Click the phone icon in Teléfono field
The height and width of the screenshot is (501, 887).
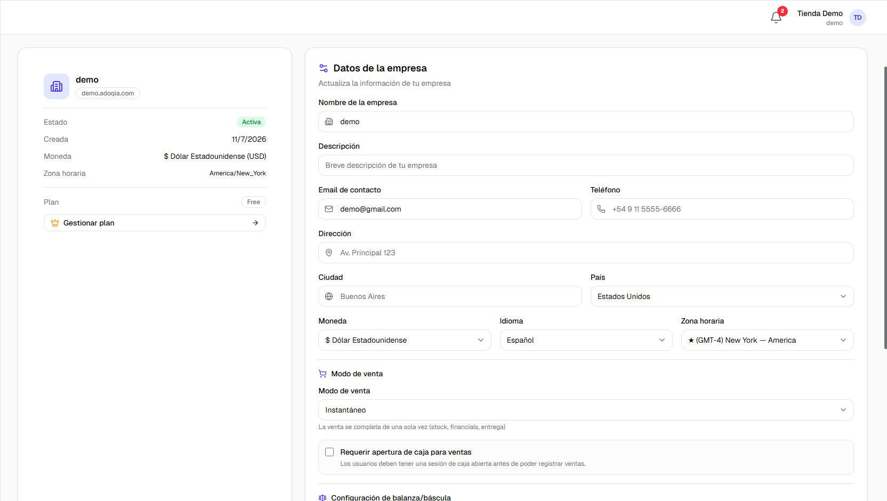point(601,209)
